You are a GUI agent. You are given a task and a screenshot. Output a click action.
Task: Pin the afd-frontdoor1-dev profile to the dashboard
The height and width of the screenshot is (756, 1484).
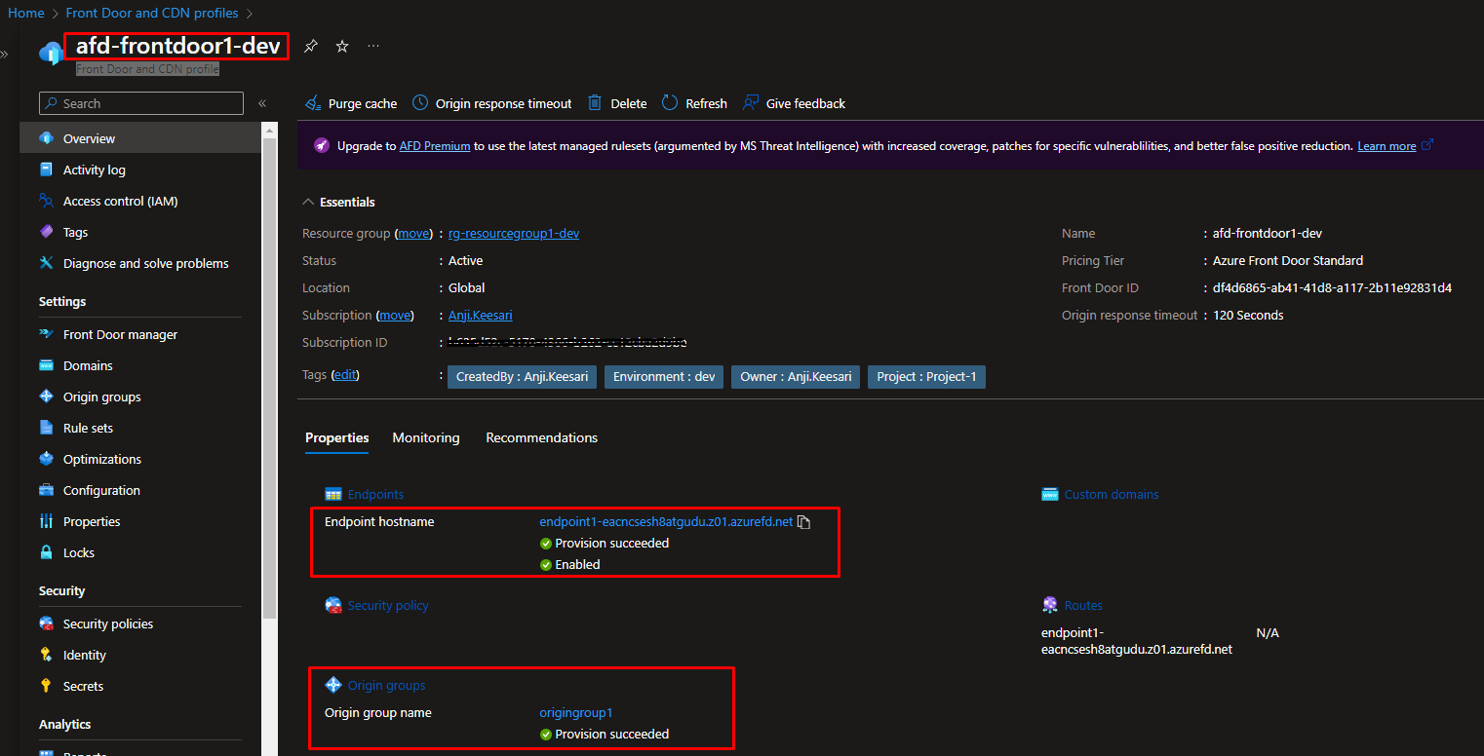310,46
